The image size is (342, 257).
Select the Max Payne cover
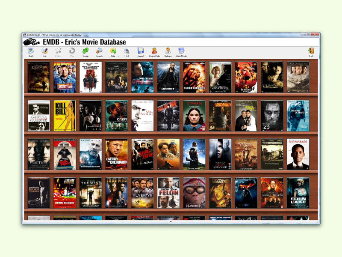(x=168, y=116)
